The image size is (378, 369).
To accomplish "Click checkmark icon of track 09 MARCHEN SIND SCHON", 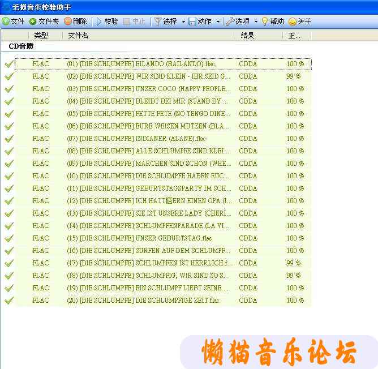I will pos(9,164).
